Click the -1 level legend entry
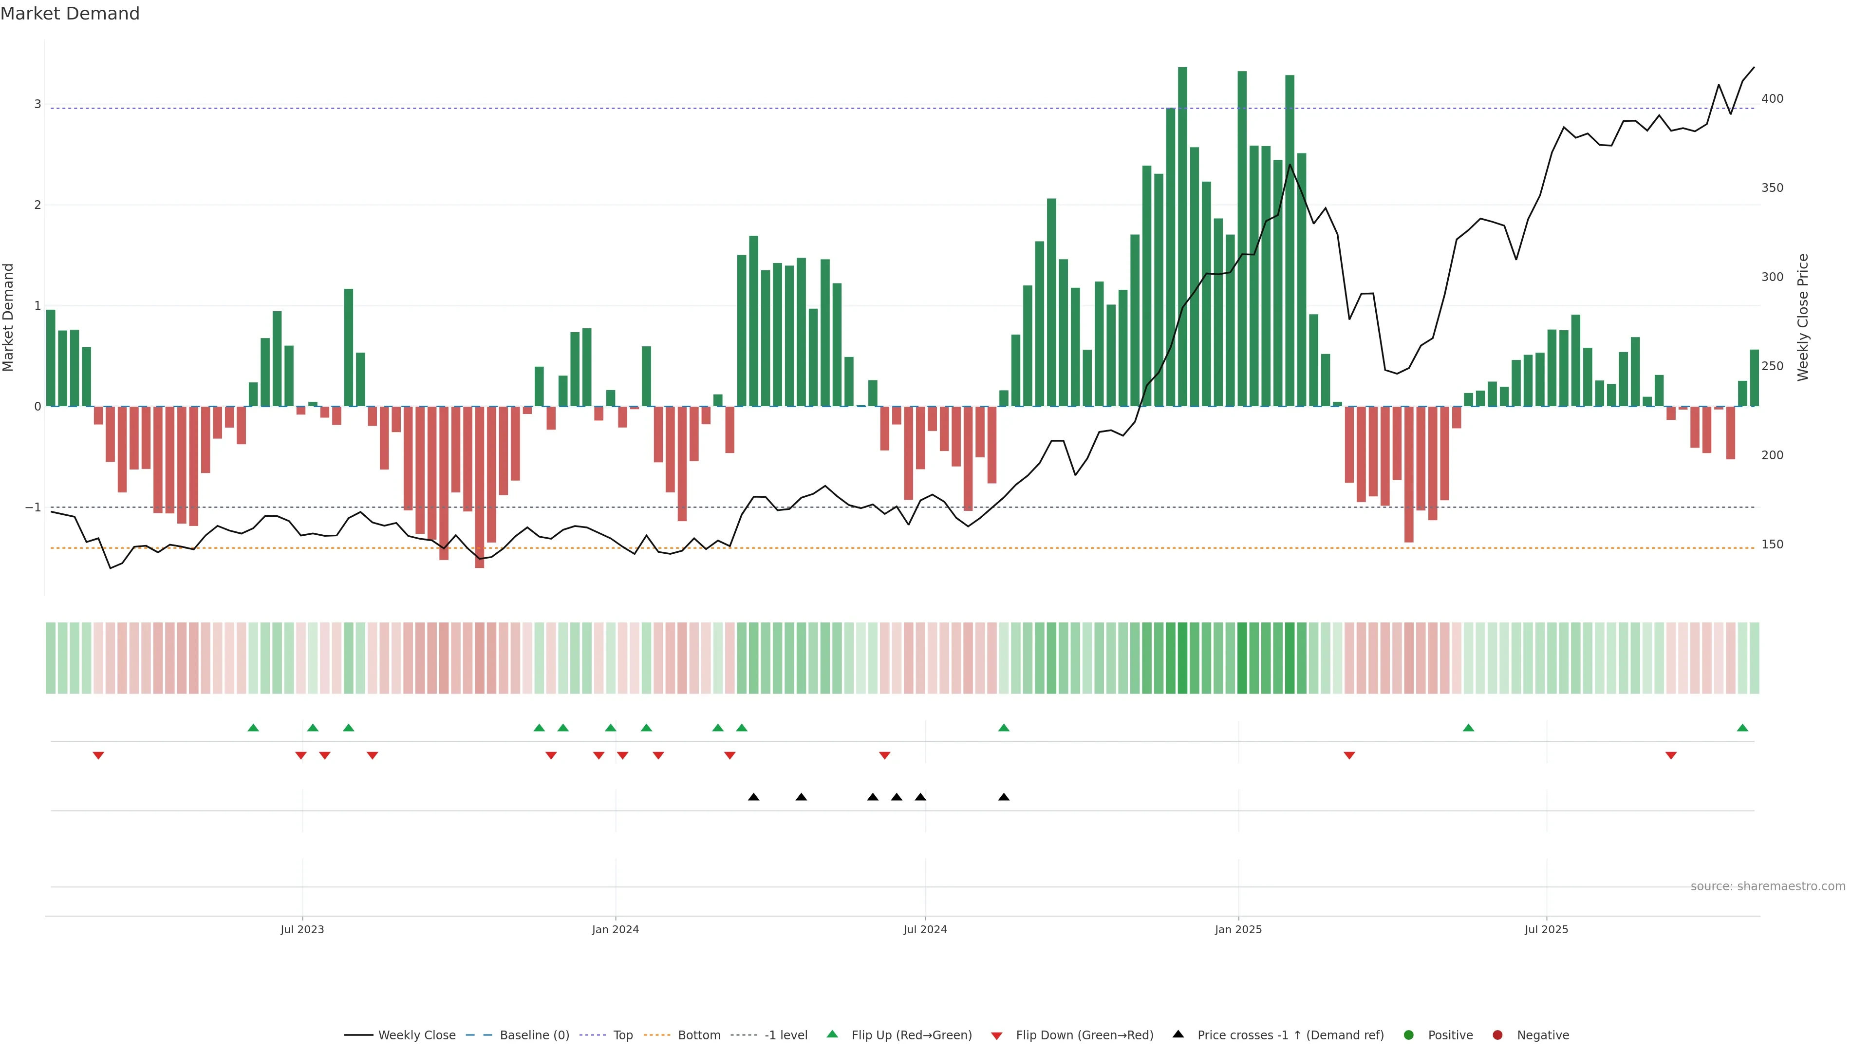Viewport: 1870px width, 1052px height. (785, 1035)
